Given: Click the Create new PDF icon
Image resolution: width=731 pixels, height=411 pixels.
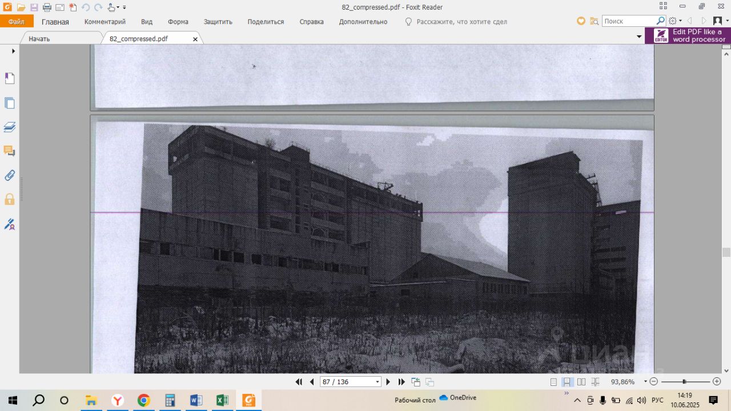Looking at the screenshot, I should (x=73, y=7).
